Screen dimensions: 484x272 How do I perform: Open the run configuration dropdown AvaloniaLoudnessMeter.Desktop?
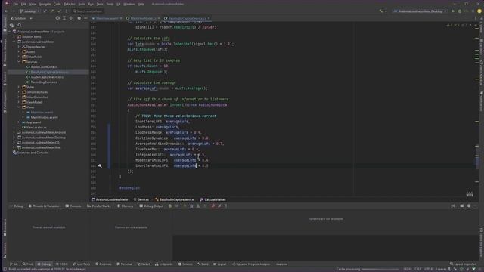420,11
